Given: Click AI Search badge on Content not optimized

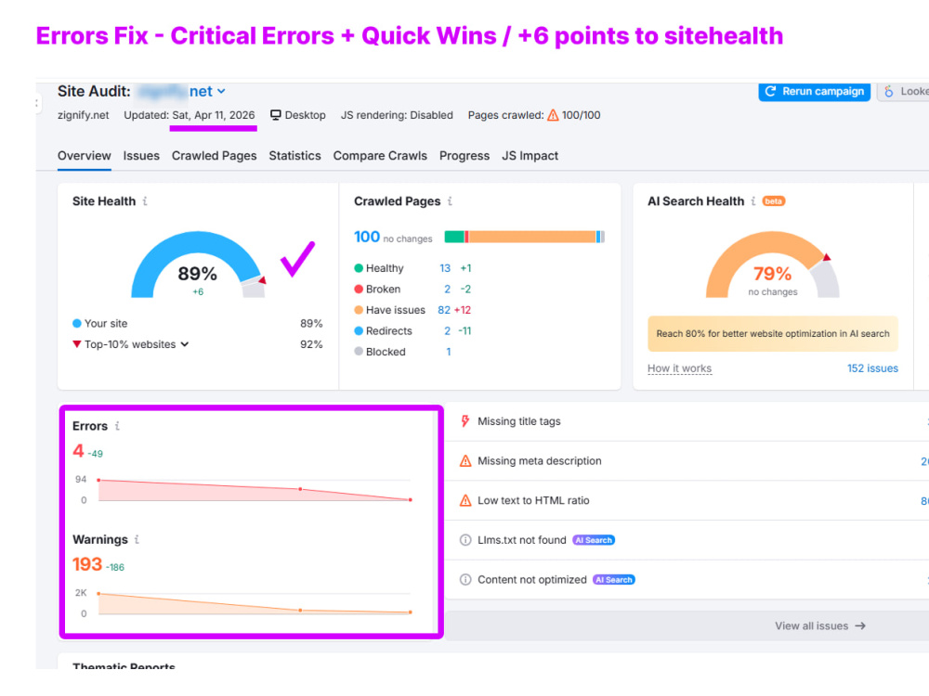Looking at the screenshot, I should click(x=614, y=579).
